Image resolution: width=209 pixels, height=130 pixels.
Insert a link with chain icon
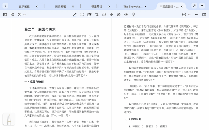[x=111, y=14]
